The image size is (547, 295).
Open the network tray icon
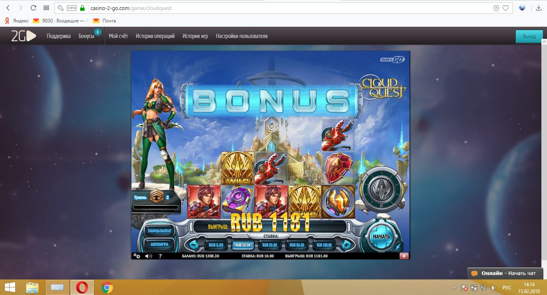[484, 288]
